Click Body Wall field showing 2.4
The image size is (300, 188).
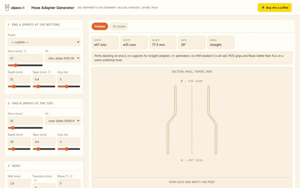tap(19, 183)
